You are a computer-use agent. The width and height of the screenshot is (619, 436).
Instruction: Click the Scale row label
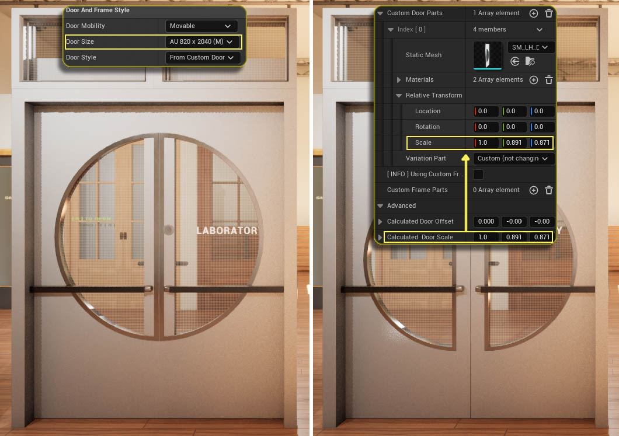point(423,143)
